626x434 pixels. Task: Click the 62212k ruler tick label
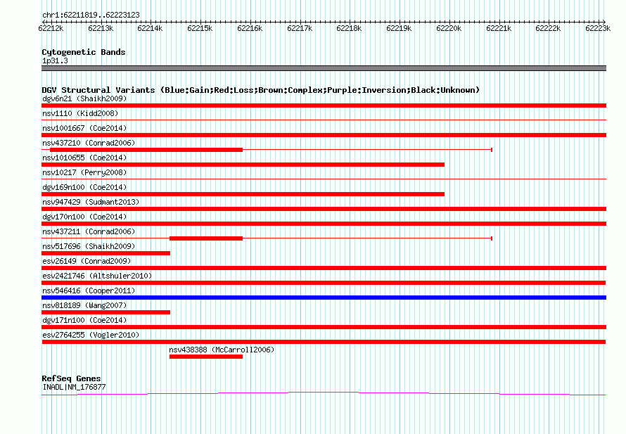[51, 28]
